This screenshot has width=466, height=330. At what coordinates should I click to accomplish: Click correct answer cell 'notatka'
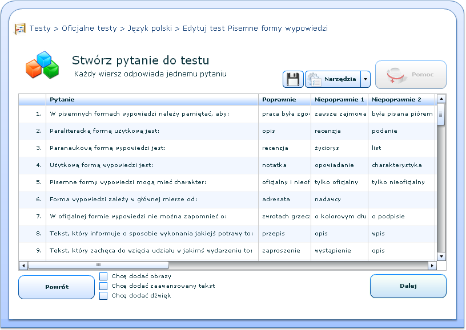[285, 165]
